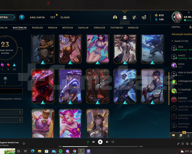Image resolution: width=192 pixels, height=154 pixels.
Task: Open the Arkadaşlık İstekleri link
Action: (182, 34)
